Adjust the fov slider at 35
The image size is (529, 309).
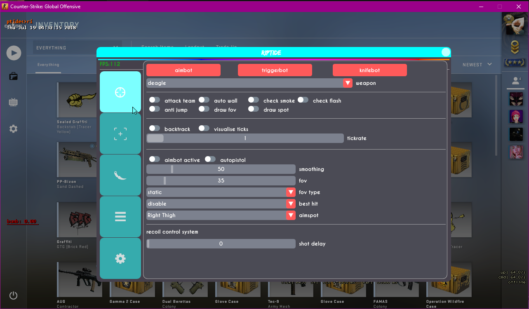221,180
